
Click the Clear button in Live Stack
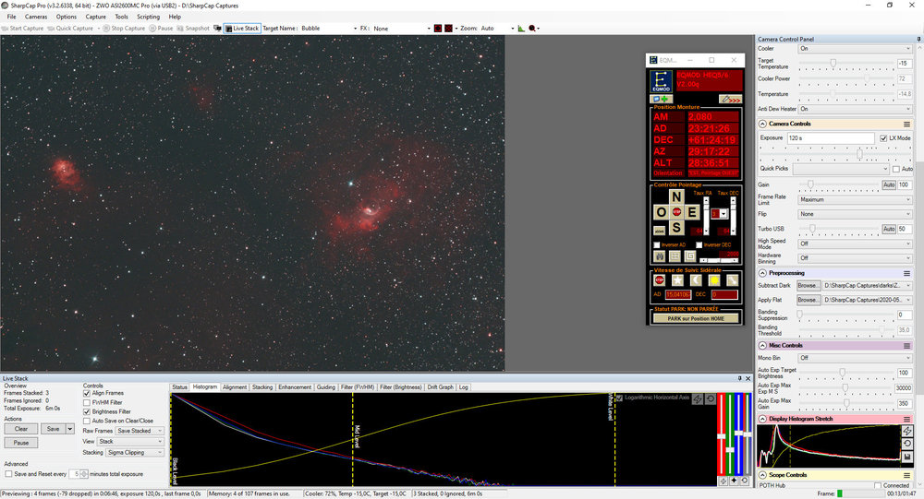pos(21,429)
